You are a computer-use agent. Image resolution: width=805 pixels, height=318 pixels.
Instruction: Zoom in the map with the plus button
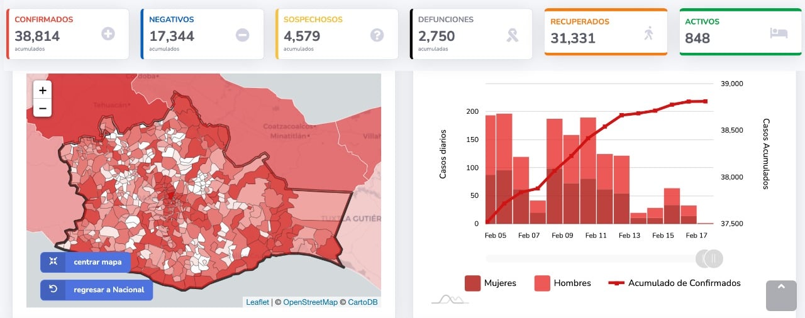(x=42, y=90)
